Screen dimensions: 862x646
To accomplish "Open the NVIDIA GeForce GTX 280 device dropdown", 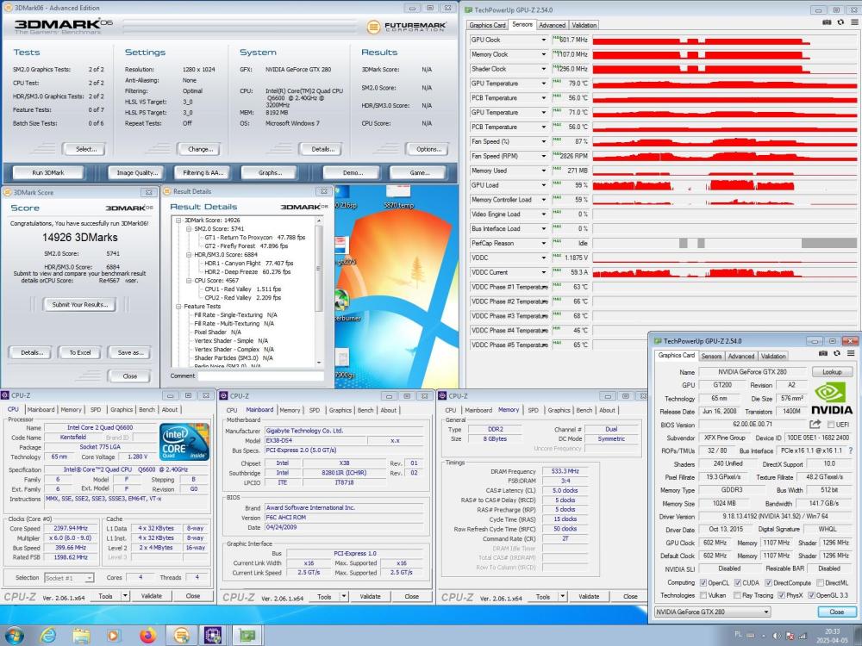I will pyautogui.click(x=765, y=612).
